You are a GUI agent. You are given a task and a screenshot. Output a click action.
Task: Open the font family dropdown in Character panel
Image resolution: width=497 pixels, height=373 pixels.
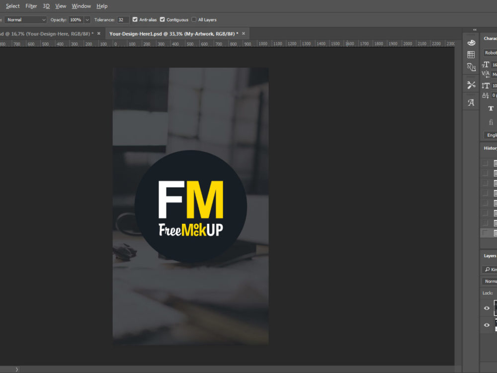490,53
